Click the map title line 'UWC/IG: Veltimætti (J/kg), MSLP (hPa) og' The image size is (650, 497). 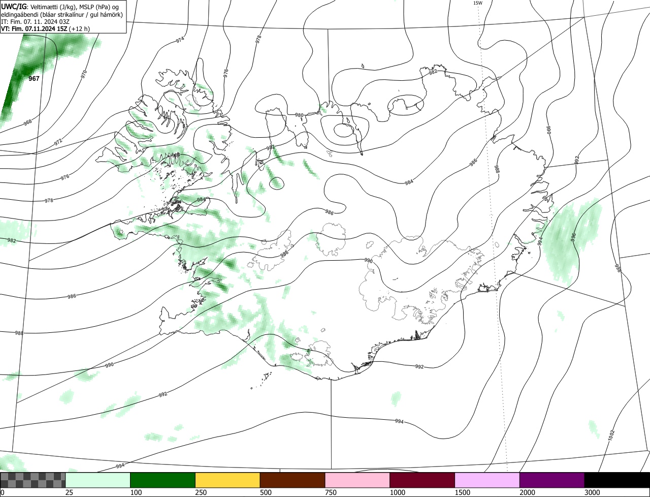coord(60,7)
